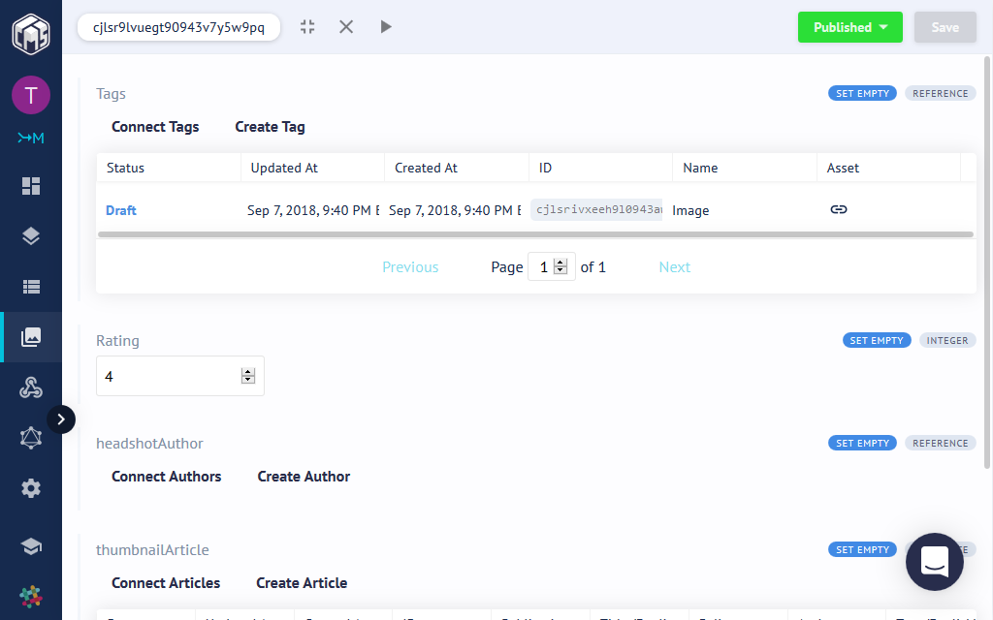Open the Intercom chat bubble
Screen dimensions: 993x620
click(x=934, y=562)
